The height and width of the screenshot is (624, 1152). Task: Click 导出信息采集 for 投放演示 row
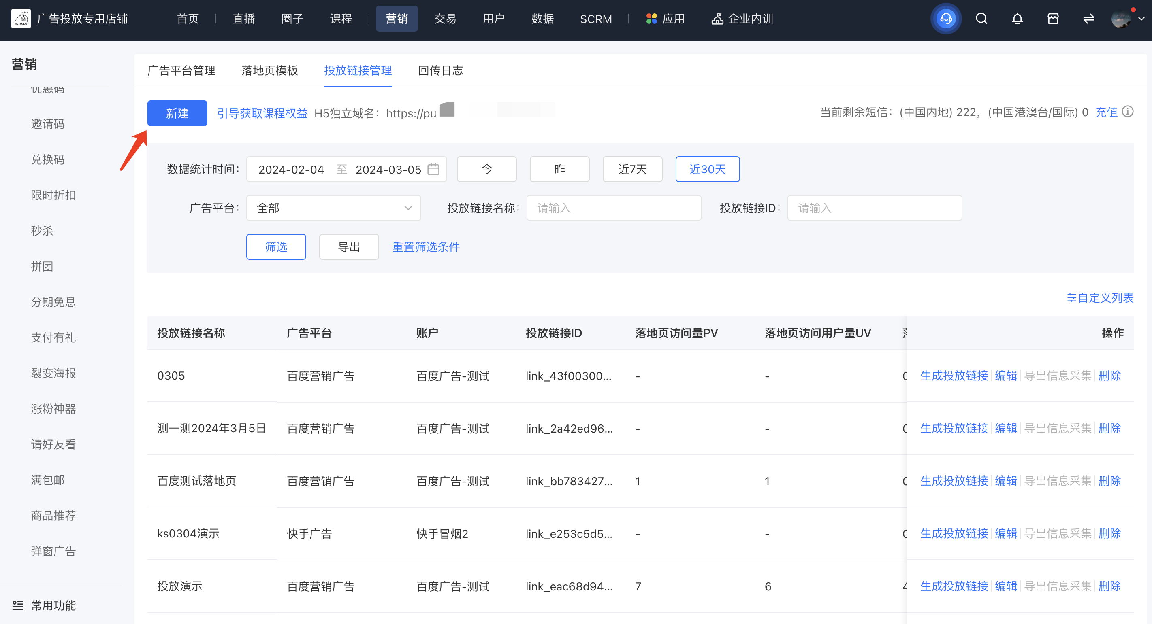tap(1058, 586)
